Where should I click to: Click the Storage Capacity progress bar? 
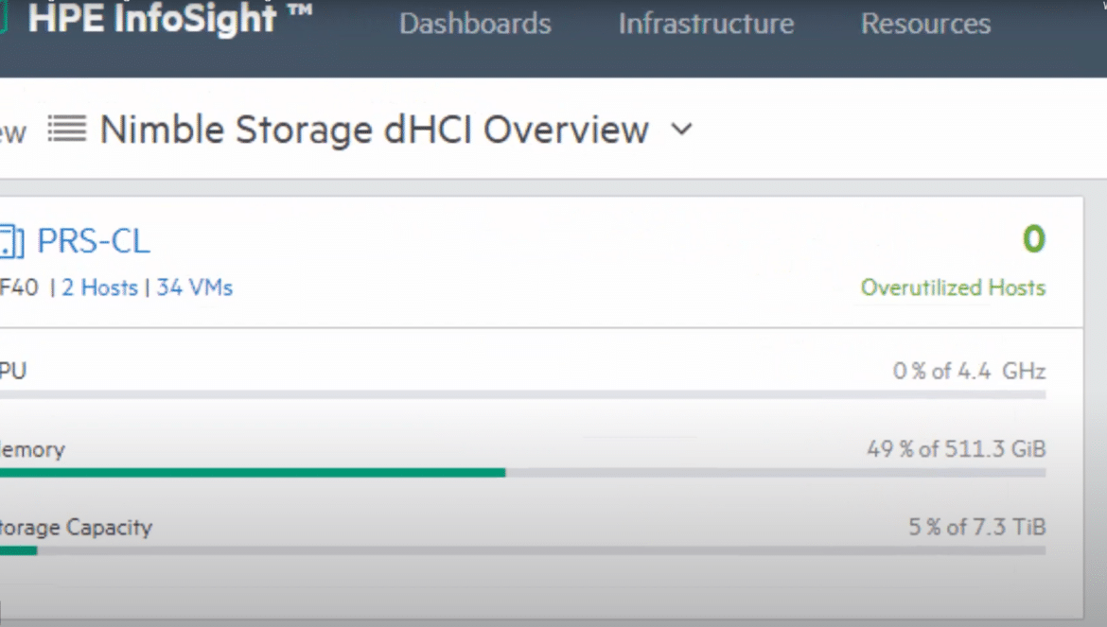click(x=522, y=550)
